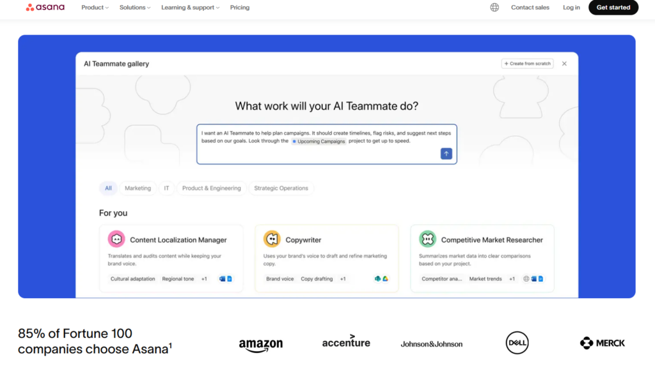Expand the Solutions menu
This screenshot has width=655, height=371.
click(x=135, y=8)
